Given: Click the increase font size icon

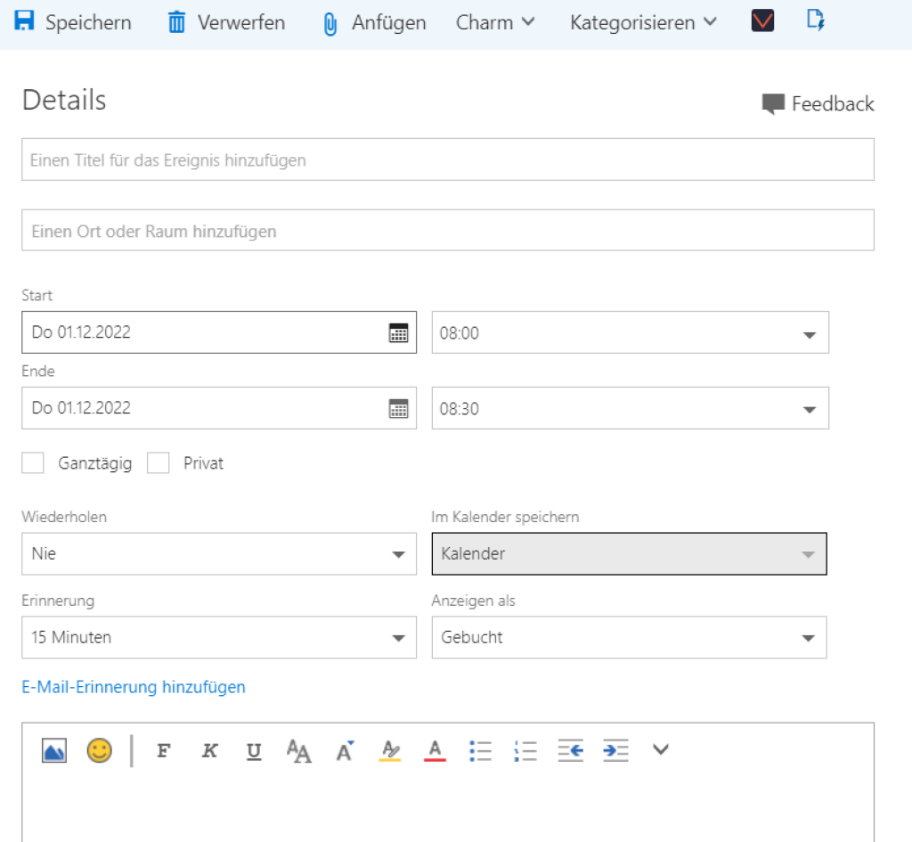Looking at the screenshot, I should tap(345, 750).
